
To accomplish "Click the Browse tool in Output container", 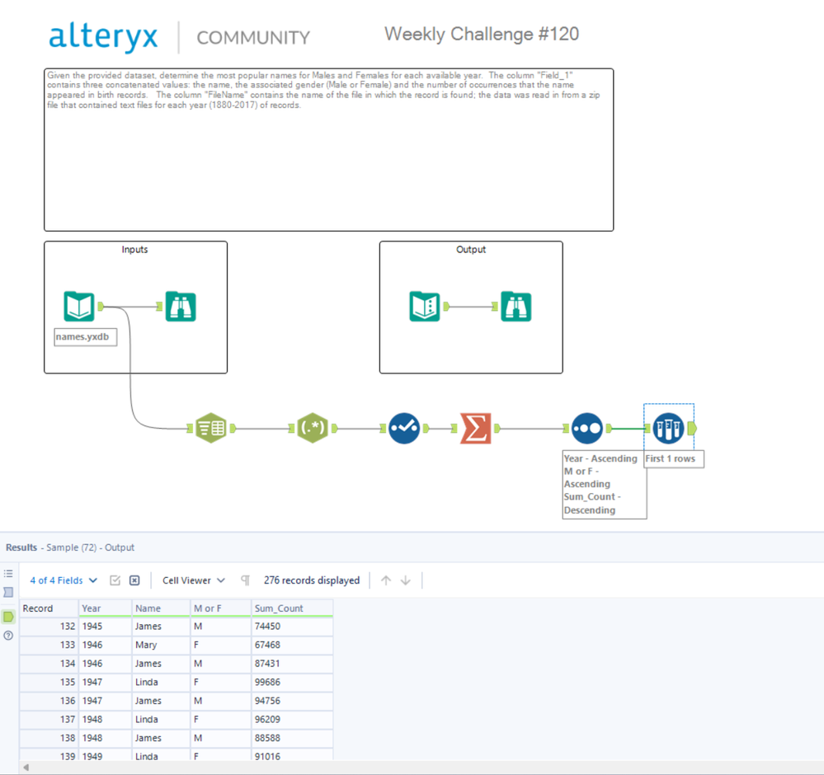I will point(516,307).
